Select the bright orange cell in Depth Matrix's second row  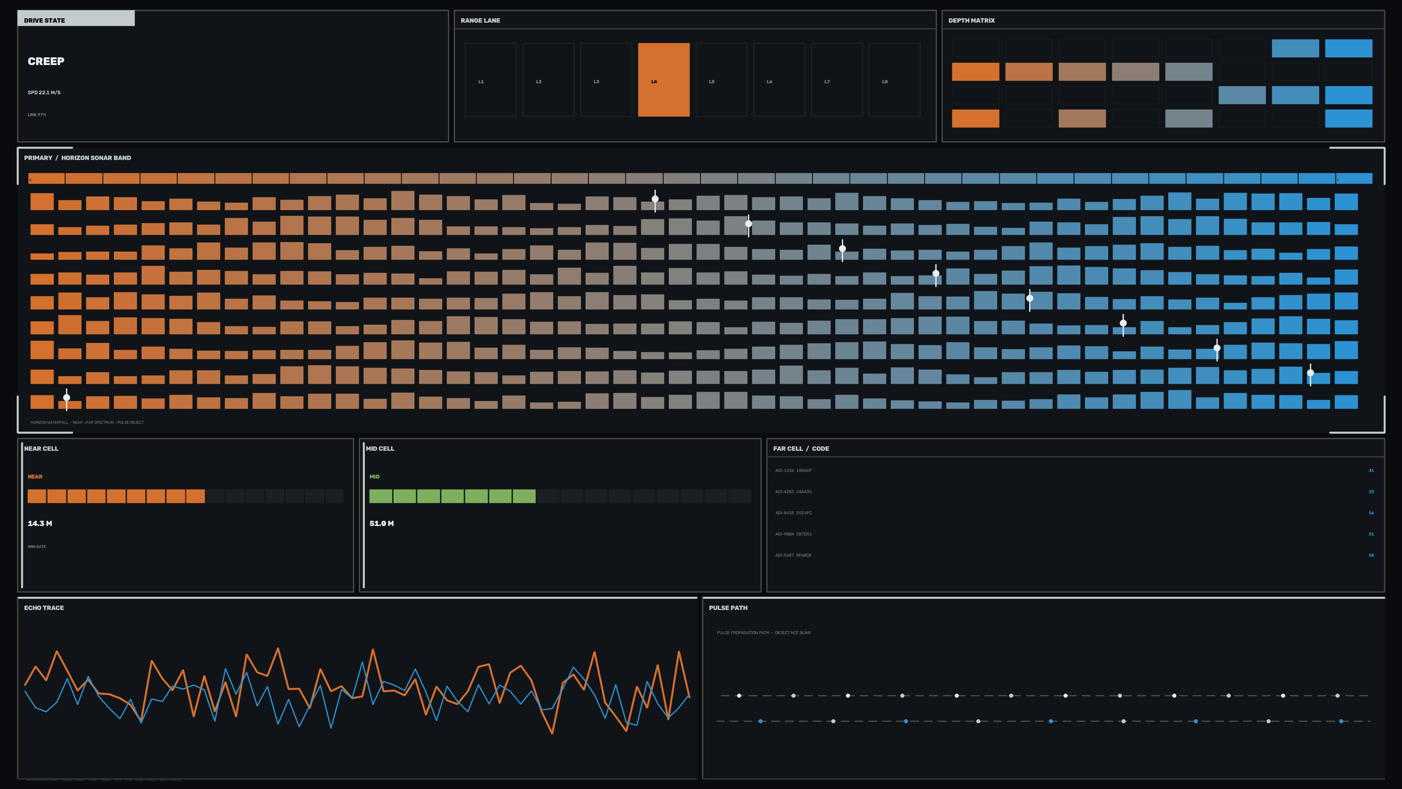coord(975,72)
